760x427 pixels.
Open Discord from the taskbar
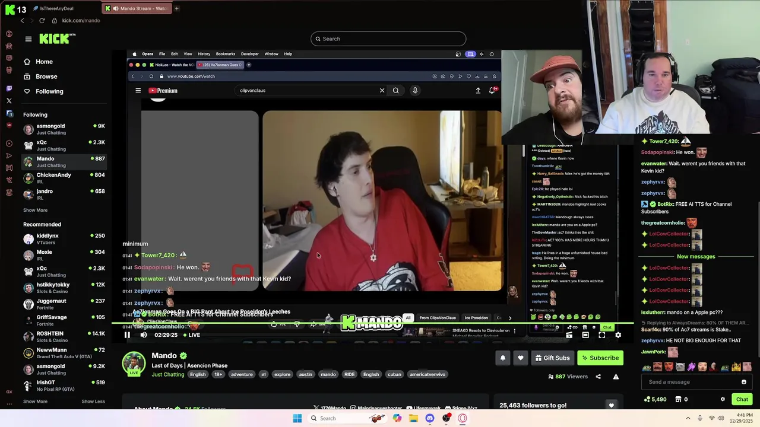pos(430,418)
